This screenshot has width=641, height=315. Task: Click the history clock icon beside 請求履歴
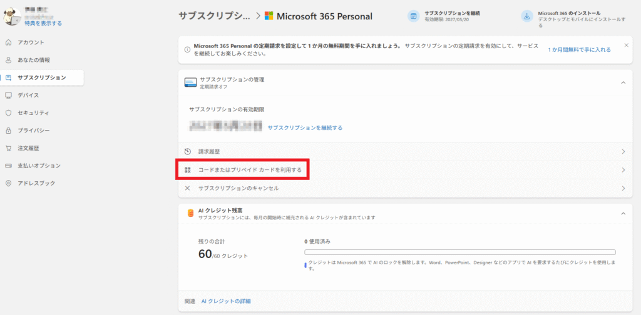[188, 151]
